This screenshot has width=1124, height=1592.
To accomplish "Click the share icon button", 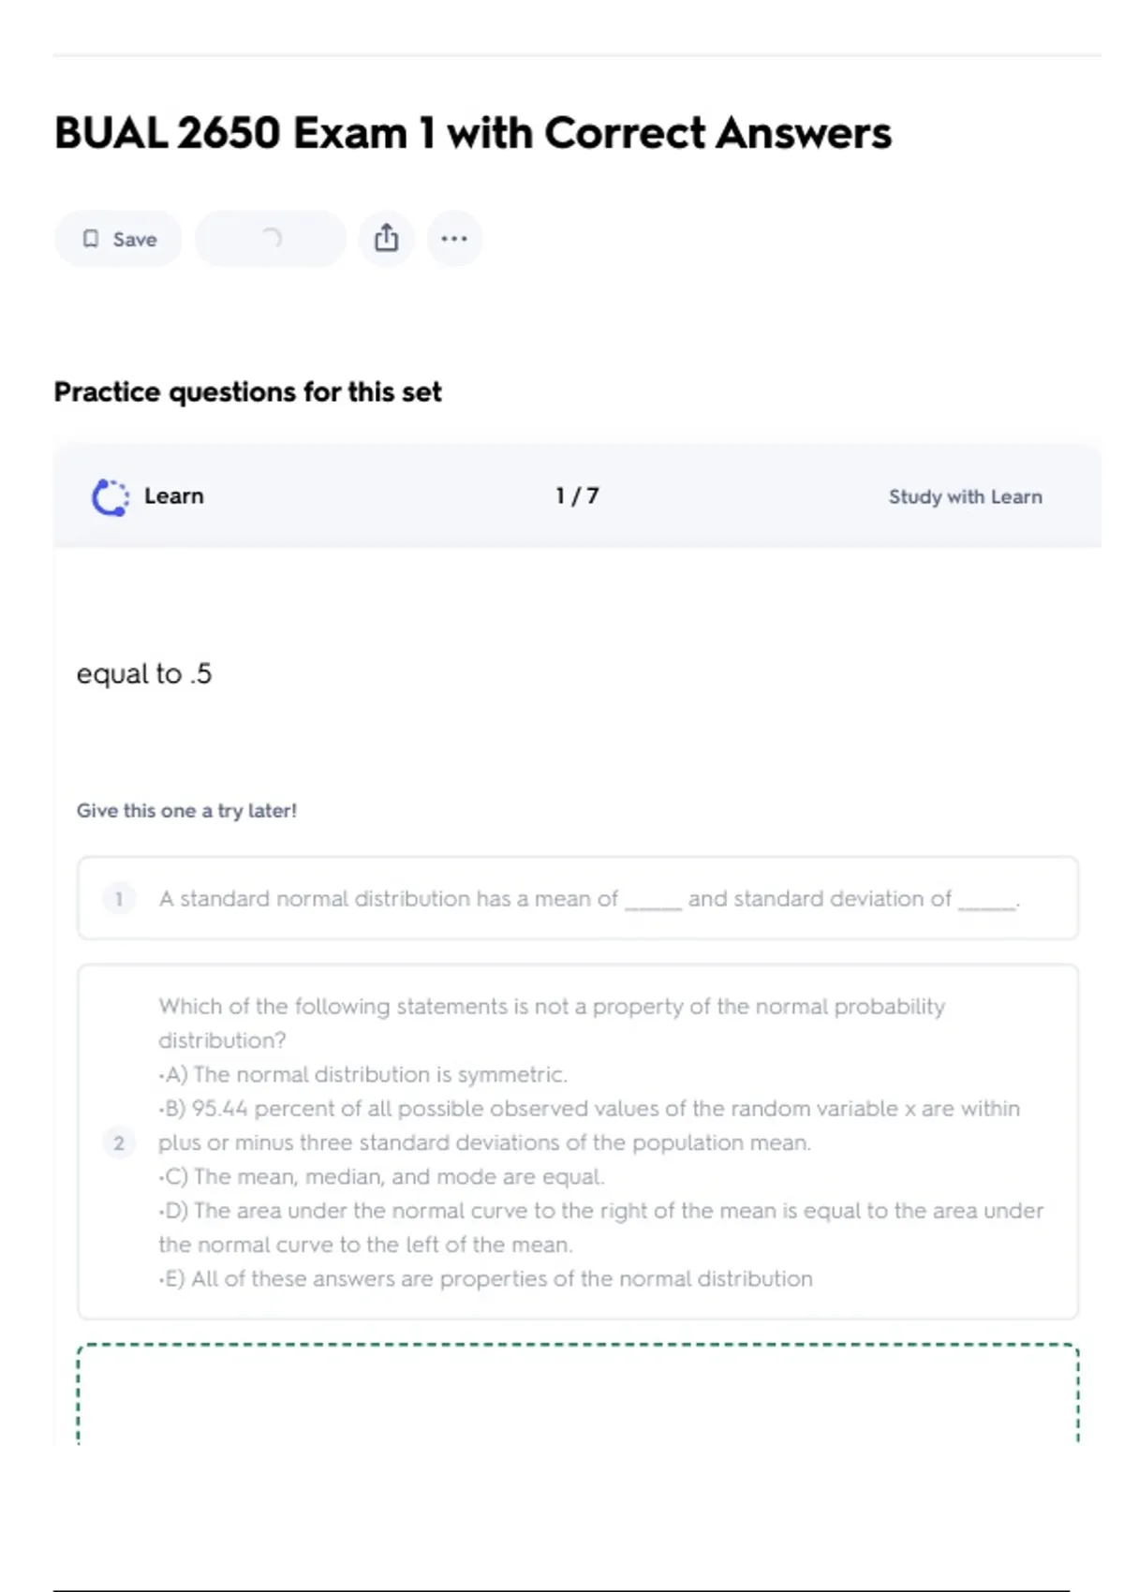I will [x=386, y=239].
